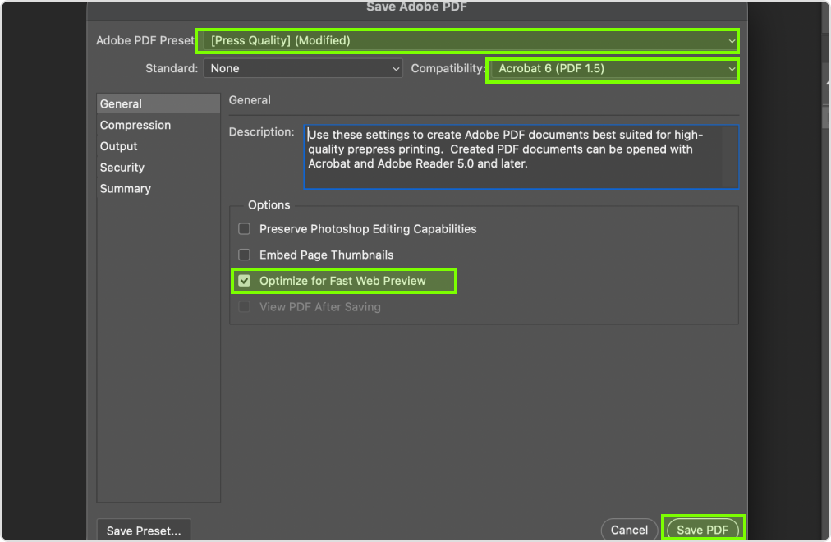
Task: Check the Embed Page Thumbnails option
Action: (244, 255)
